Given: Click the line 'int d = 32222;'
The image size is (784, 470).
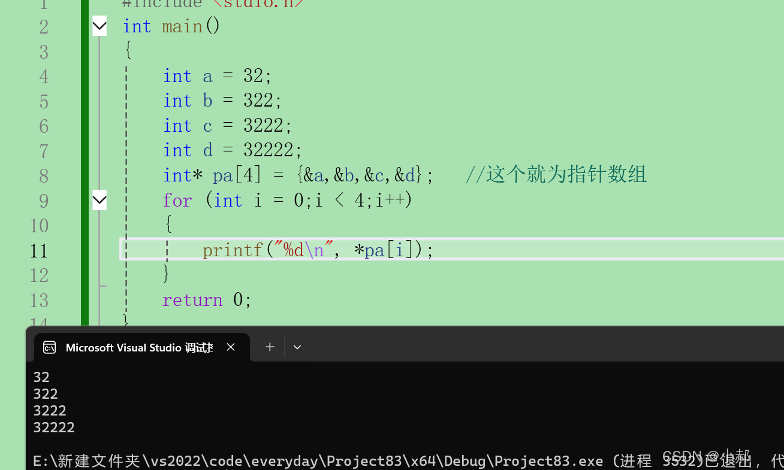Looking at the screenshot, I should [233, 150].
